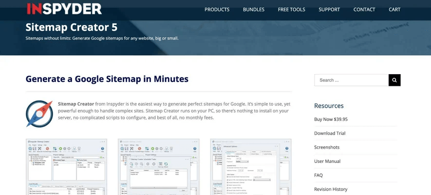Open the Advanced Options screenshot thumbnail
Viewport: 431px width, 195px height.
(x=251, y=167)
